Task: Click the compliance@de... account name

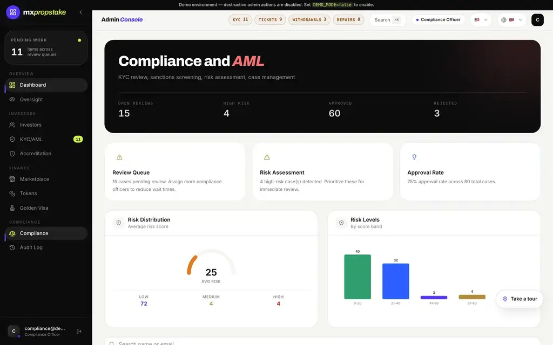Action: pyautogui.click(x=45, y=328)
